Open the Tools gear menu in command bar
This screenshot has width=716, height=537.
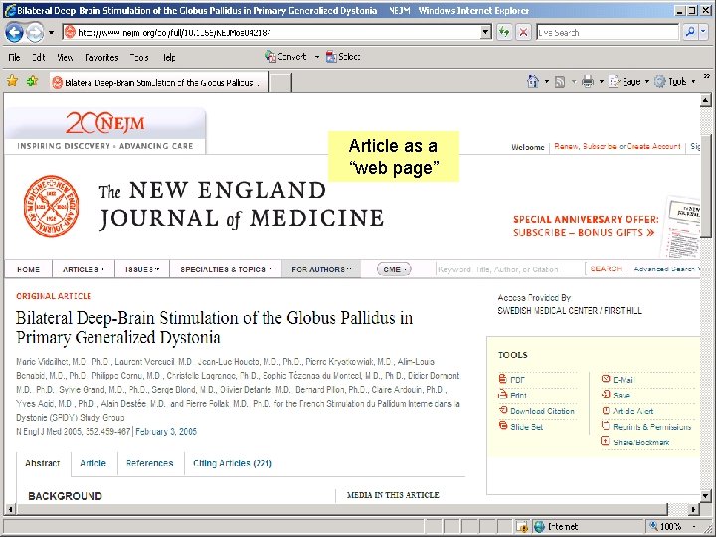tap(675, 81)
